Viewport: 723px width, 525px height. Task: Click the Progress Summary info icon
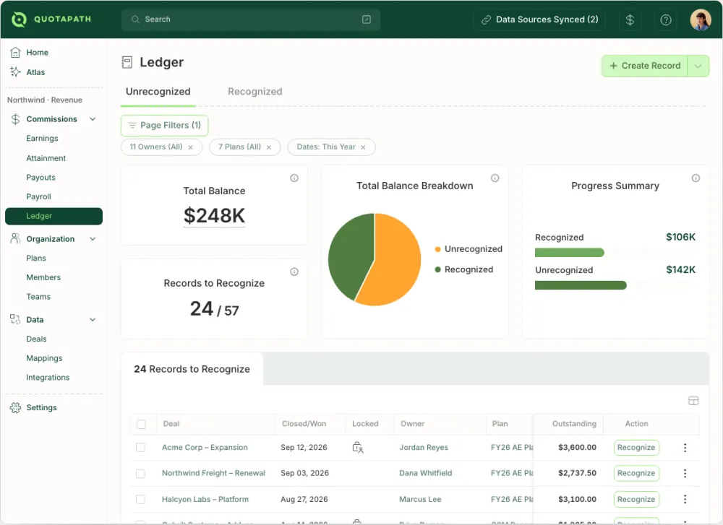pyautogui.click(x=696, y=178)
